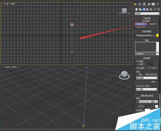Toggle the Targeted (目标) checkbox
The height and width of the screenshot is (131, 161).
tap(148, 64)
